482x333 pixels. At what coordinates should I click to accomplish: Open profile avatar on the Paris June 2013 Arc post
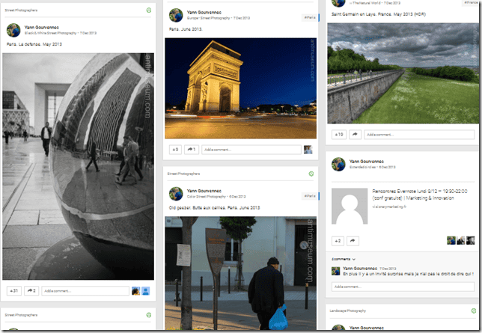coord(176,15)
